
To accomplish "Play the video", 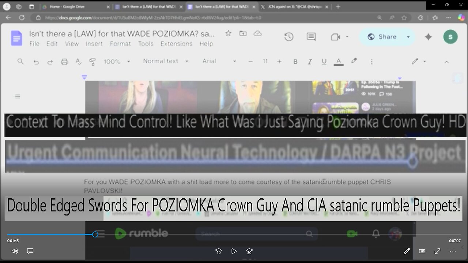I will [x=234, y=251].
